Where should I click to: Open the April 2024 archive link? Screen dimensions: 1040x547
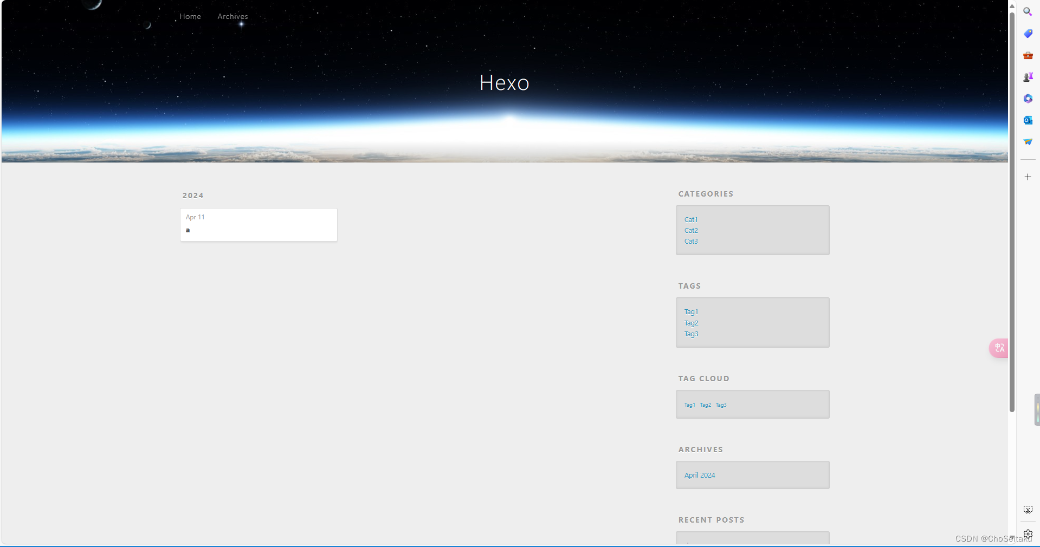[700, 475]
